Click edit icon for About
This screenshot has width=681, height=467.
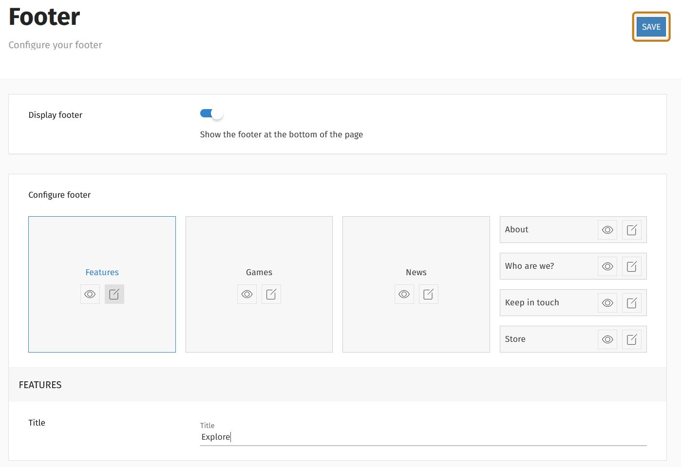(632, 230)
